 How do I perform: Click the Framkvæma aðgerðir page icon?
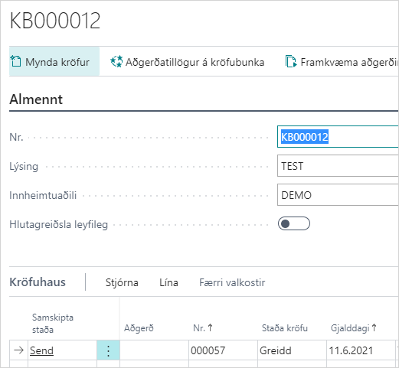point(291,62)
